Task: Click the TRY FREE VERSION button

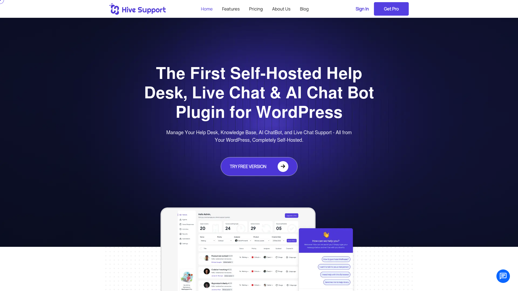Action: (x=259, y=166)
